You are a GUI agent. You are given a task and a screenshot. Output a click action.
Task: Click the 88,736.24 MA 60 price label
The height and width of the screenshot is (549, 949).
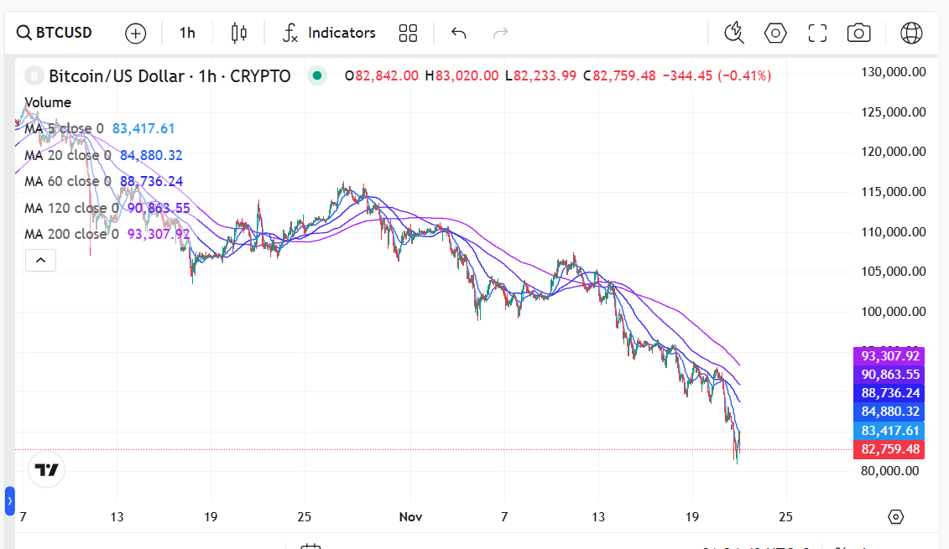click(x=889, y=393)
